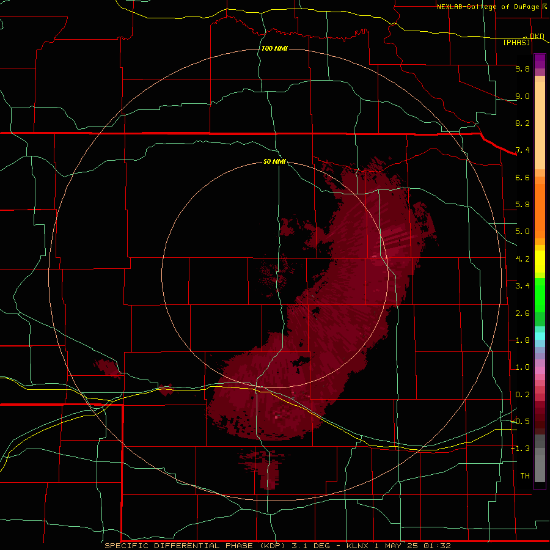550x550 pixels.
Task: Click the 3.4 scale value
Action: pyautogui.click(x=522, y=286)
